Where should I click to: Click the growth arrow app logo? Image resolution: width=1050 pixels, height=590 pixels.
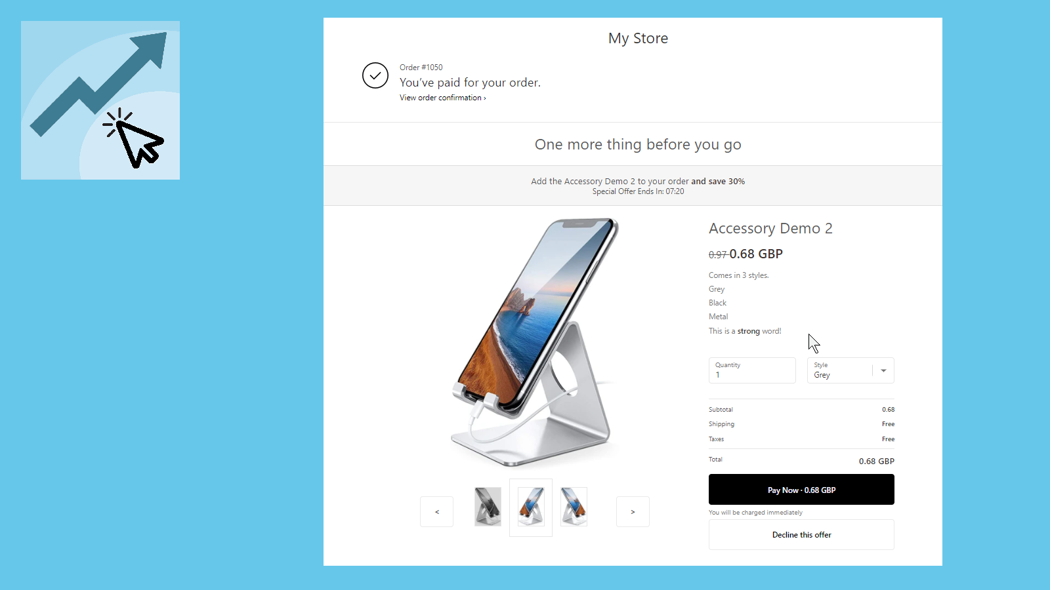point(100,100)
